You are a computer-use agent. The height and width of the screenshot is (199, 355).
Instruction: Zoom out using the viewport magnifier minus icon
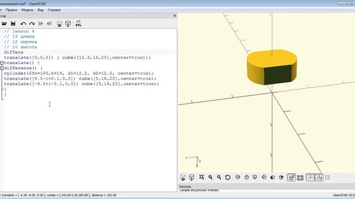point(219,177)
